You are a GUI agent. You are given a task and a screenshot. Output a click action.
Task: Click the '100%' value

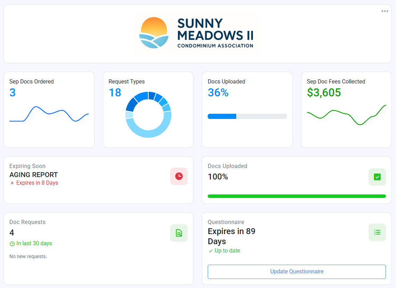click(218, 177)
